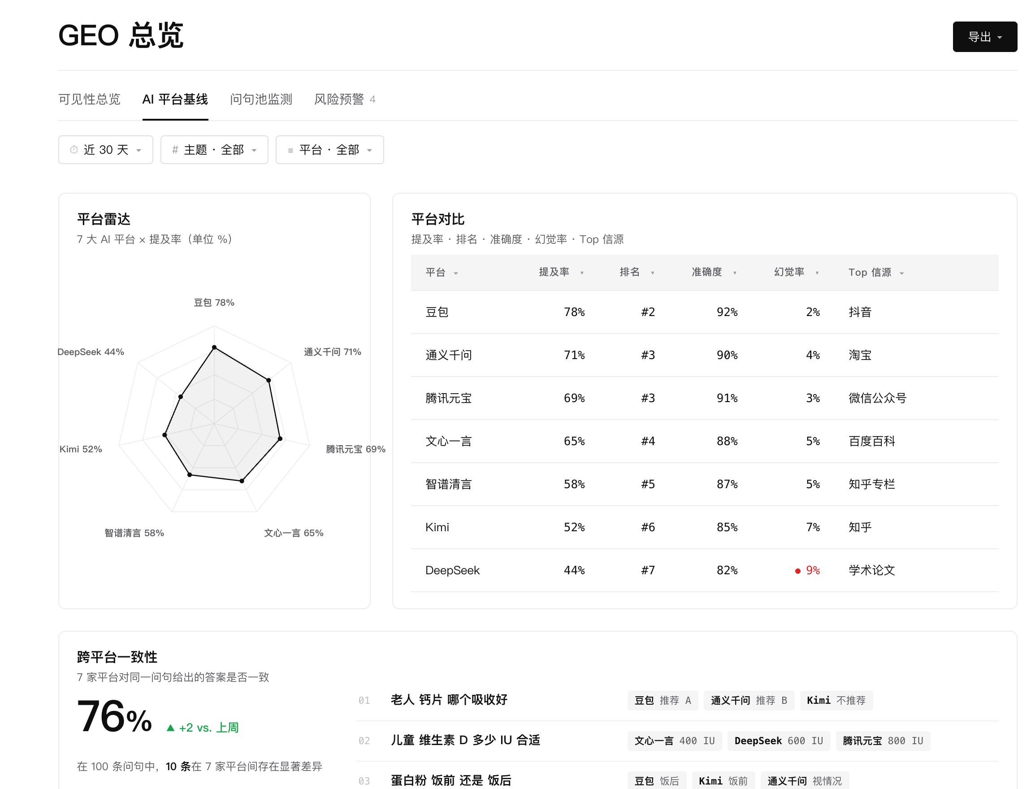The image size is (1031, 789).
Task: Select the AI 平台基线 tab
Action: point(175,99)
